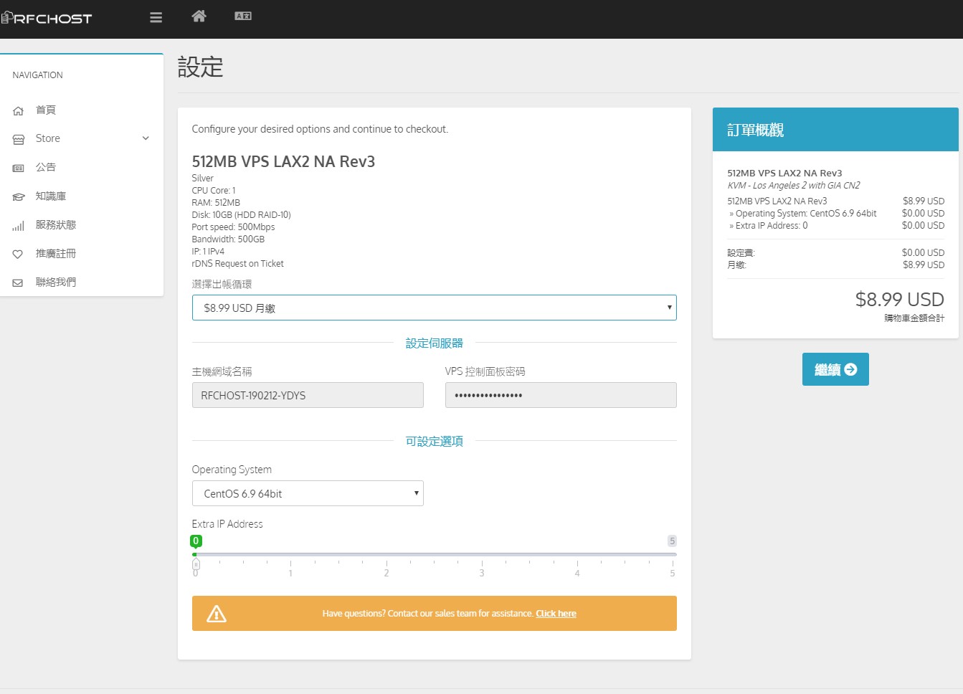Click the 繼續 continue button
963x694 pixels.
[835, 369]
